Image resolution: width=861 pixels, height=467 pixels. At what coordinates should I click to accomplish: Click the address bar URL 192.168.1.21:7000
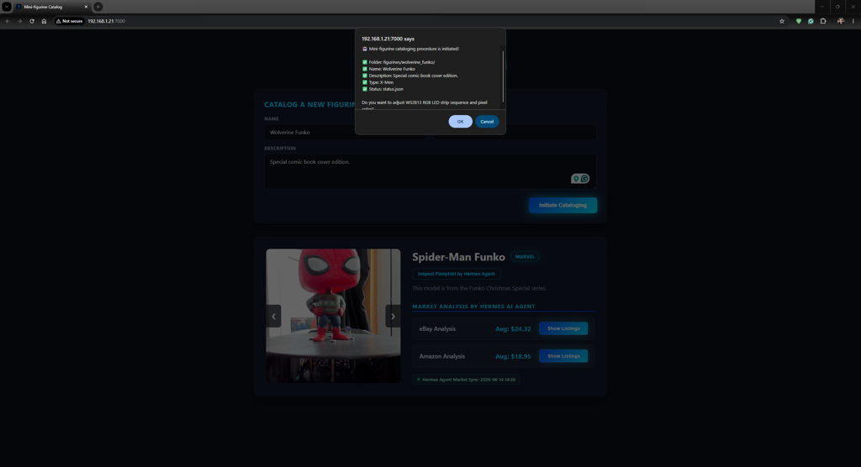pyautogui.click(x=107, y=21)
